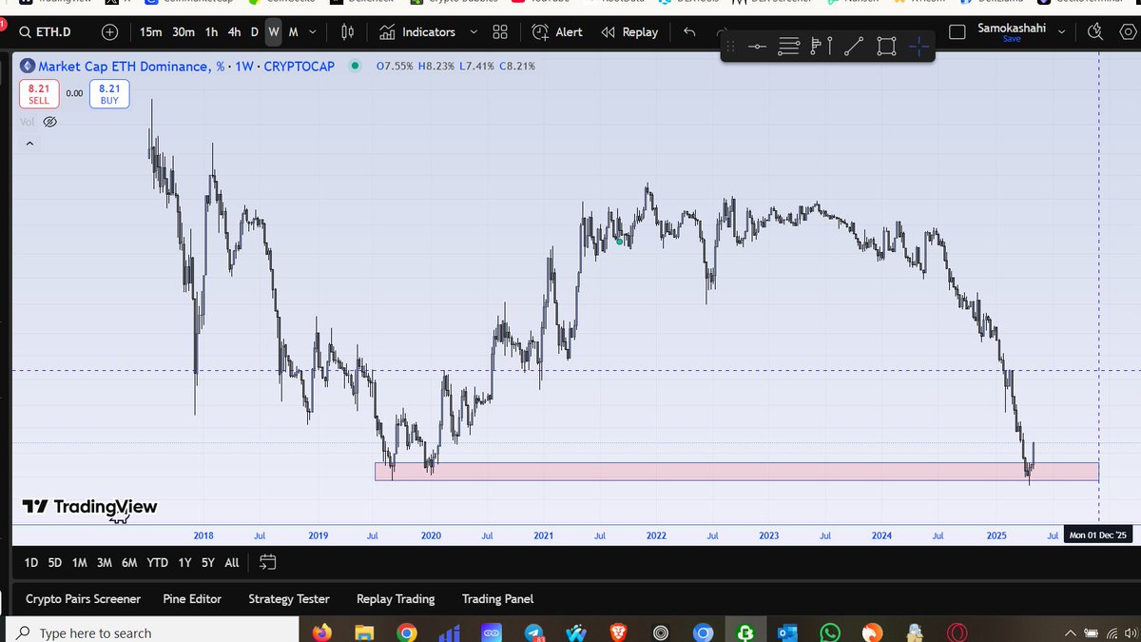
Task: Set range to 1Y
Action: [184, 562]
